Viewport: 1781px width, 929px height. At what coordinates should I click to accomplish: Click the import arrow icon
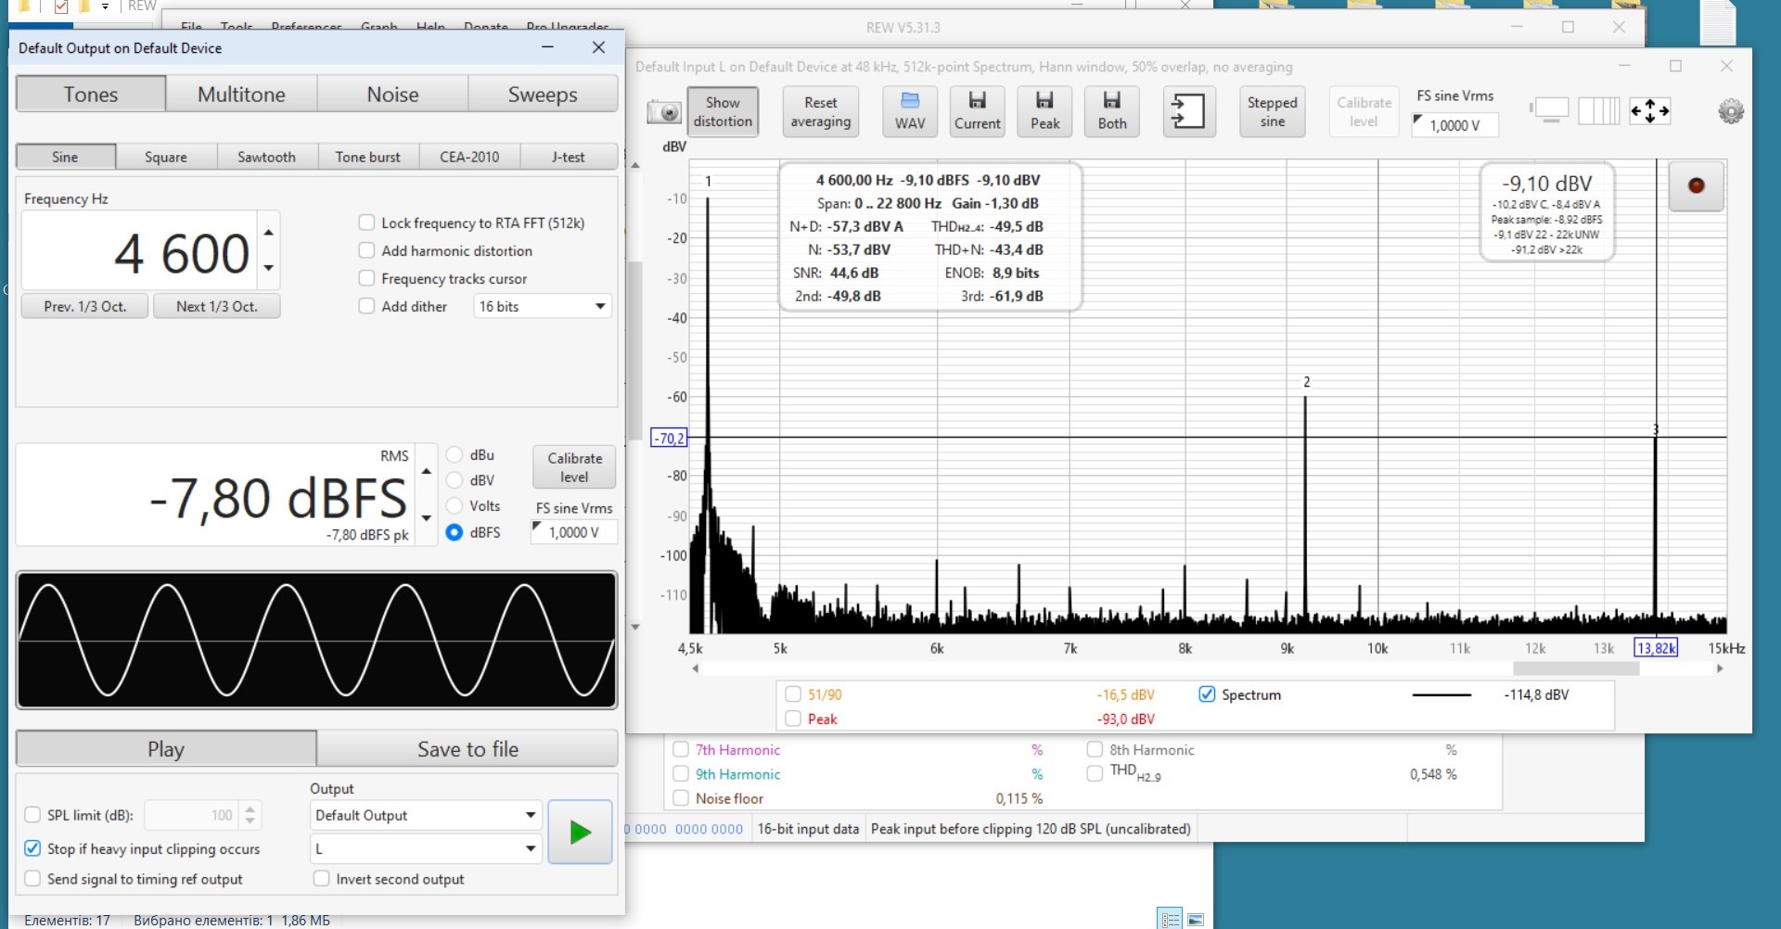1188,112
